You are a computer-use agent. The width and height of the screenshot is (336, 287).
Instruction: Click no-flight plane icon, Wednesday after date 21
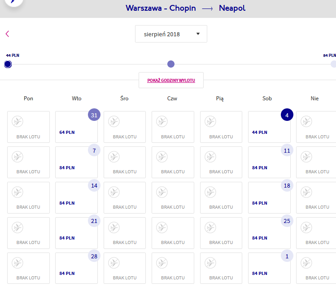coord(114,227)
